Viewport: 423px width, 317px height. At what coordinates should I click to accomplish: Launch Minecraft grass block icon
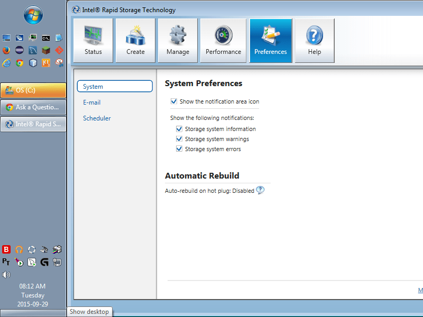tap(46, 50)
